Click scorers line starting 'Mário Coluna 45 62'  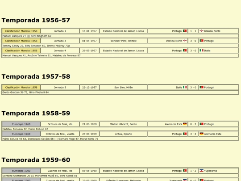pyautogui.click(x=120, y=139)
